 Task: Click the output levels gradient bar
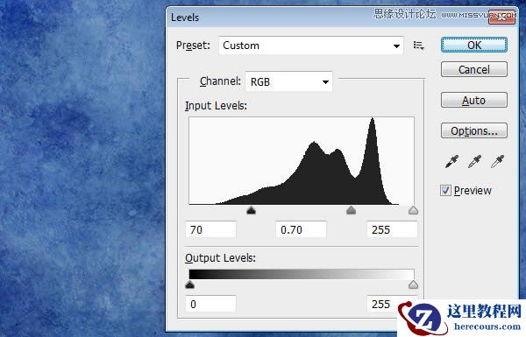point(302,274)
